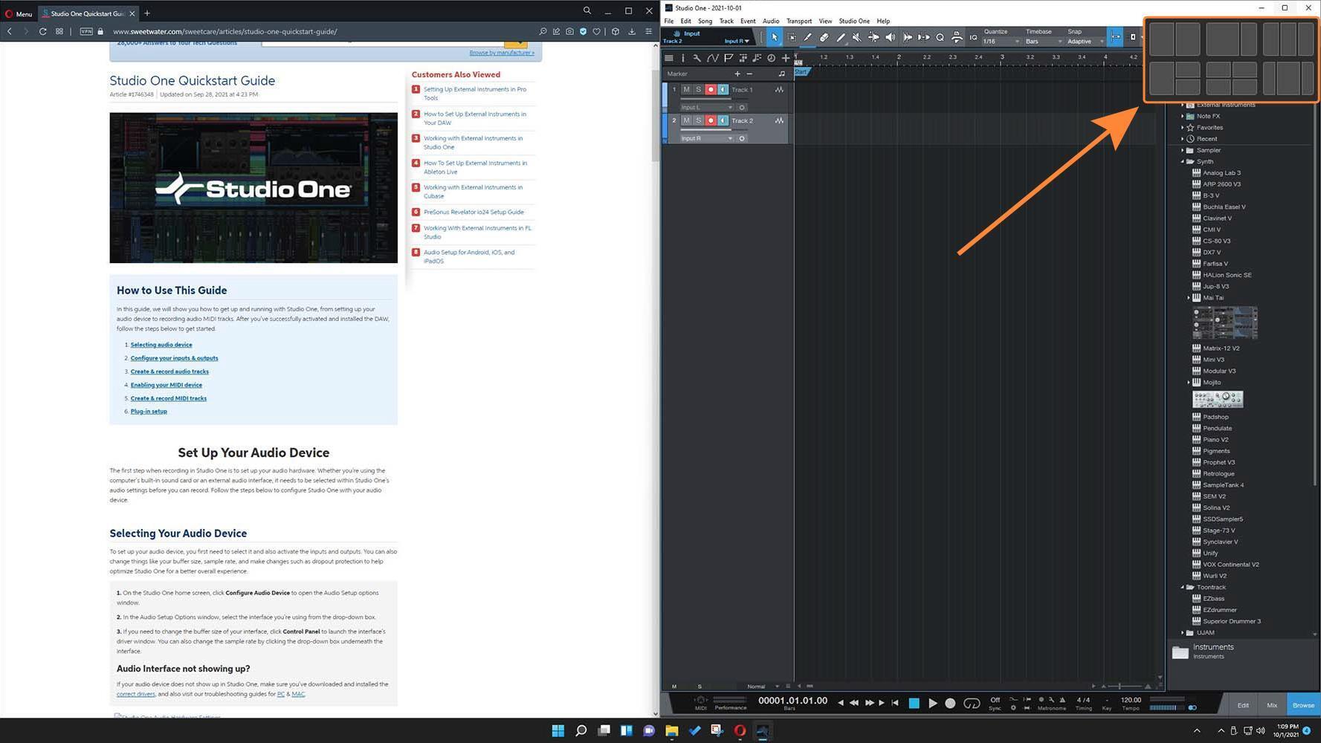Open 'Create & record MIDI tracks' link
This screenshot has width=1321, height=743.
[x=169, y=398]
